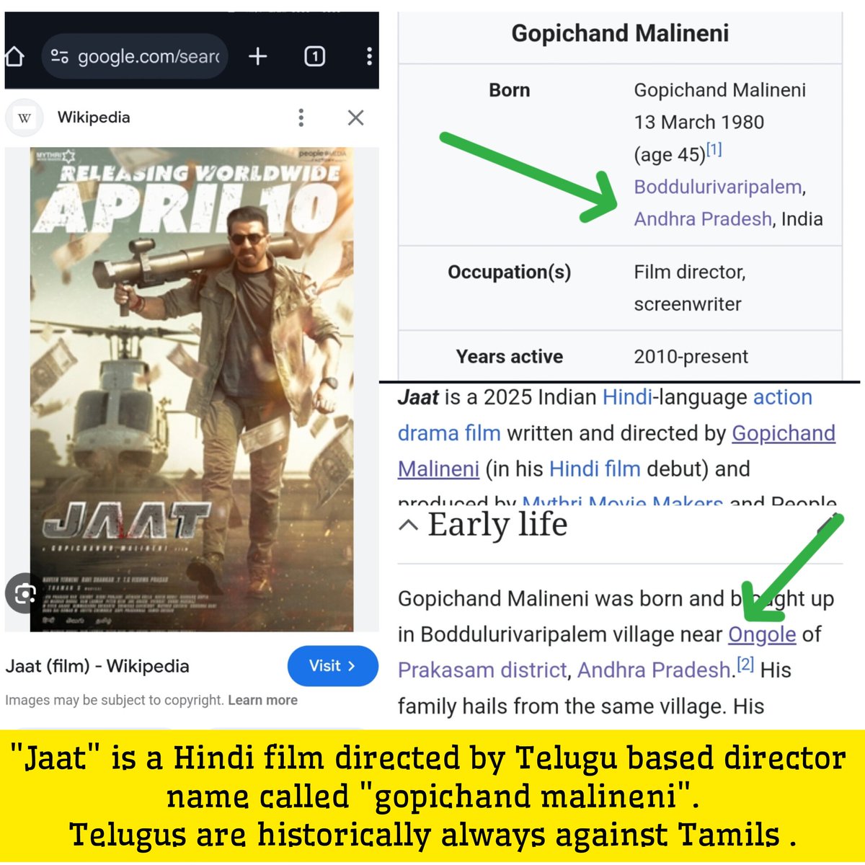The image size is (865, 865).
Task: Open Chrome three-dot overflow menu
Action: coord(369,56)
